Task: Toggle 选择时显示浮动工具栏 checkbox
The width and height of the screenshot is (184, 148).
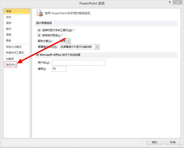Action: coord(39,30)
